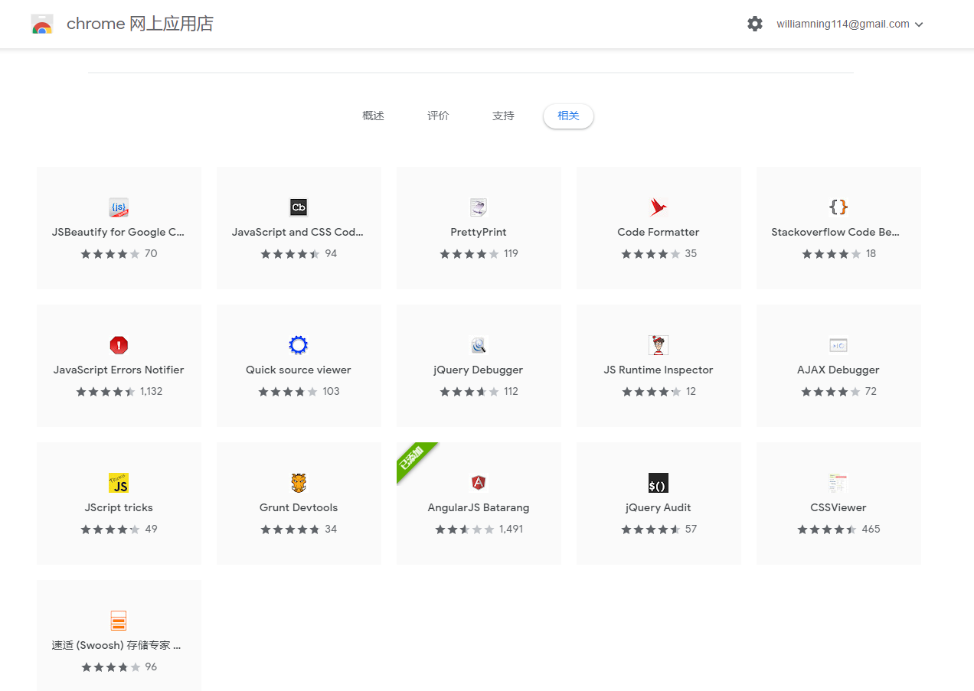
Task: Click the Quick source viewer blue icon
Action: click(299, 345)
